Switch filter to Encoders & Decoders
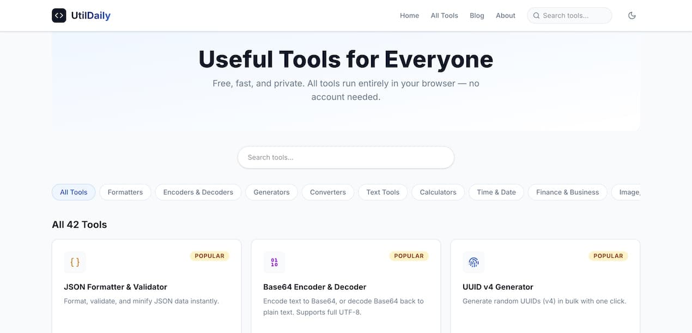 click(x=198, y=192)
